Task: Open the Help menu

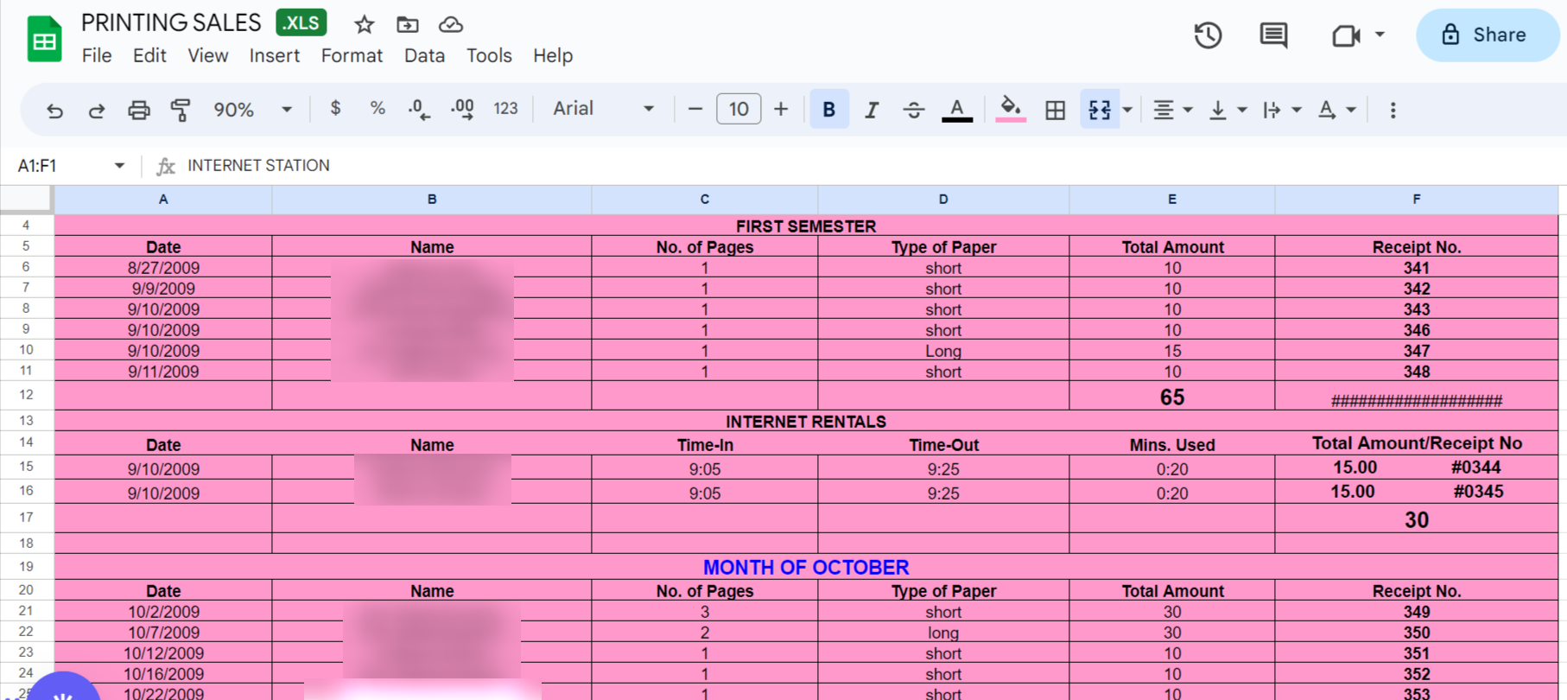Action: [x=553, y=55]
